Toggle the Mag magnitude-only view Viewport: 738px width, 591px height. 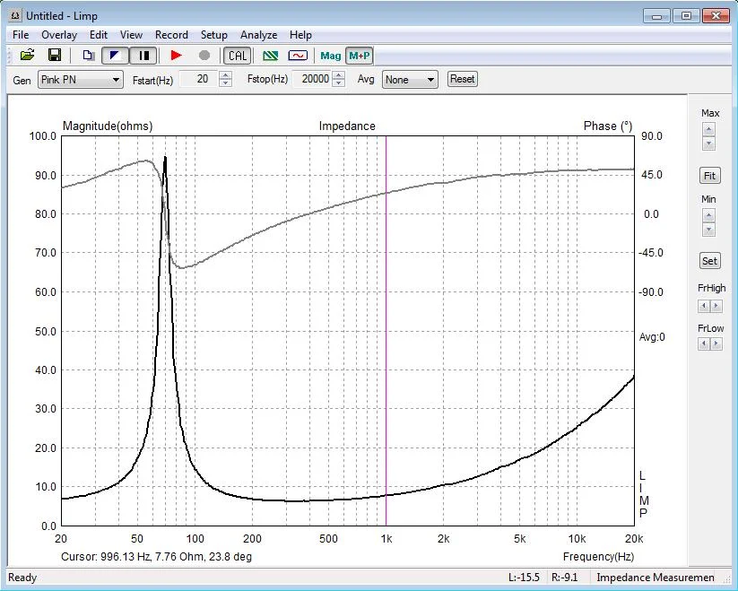click(x=331, y=56)
